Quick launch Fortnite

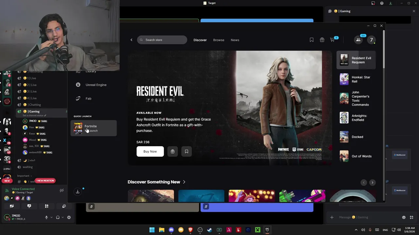[x=94, y=128]
